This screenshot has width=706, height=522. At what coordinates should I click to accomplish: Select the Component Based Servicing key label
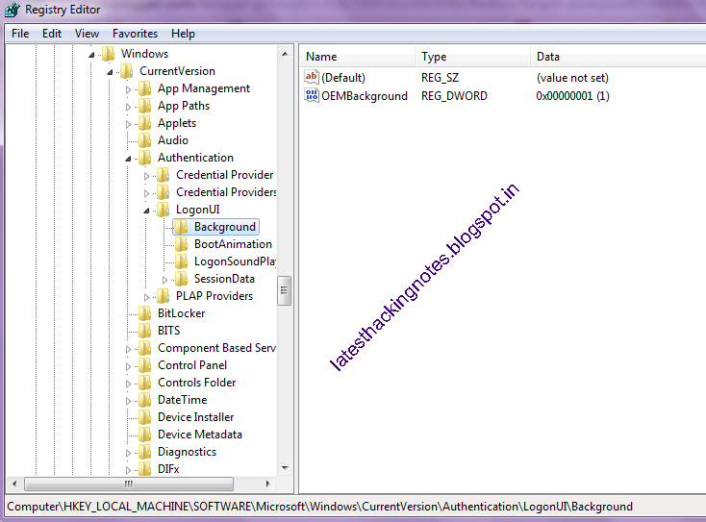click(216, 348)
